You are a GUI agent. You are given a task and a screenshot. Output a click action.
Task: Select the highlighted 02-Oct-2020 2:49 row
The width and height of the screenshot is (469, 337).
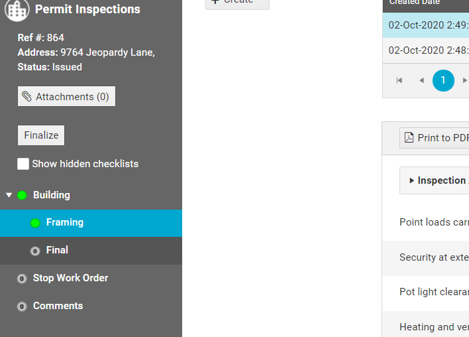point(428,26)
